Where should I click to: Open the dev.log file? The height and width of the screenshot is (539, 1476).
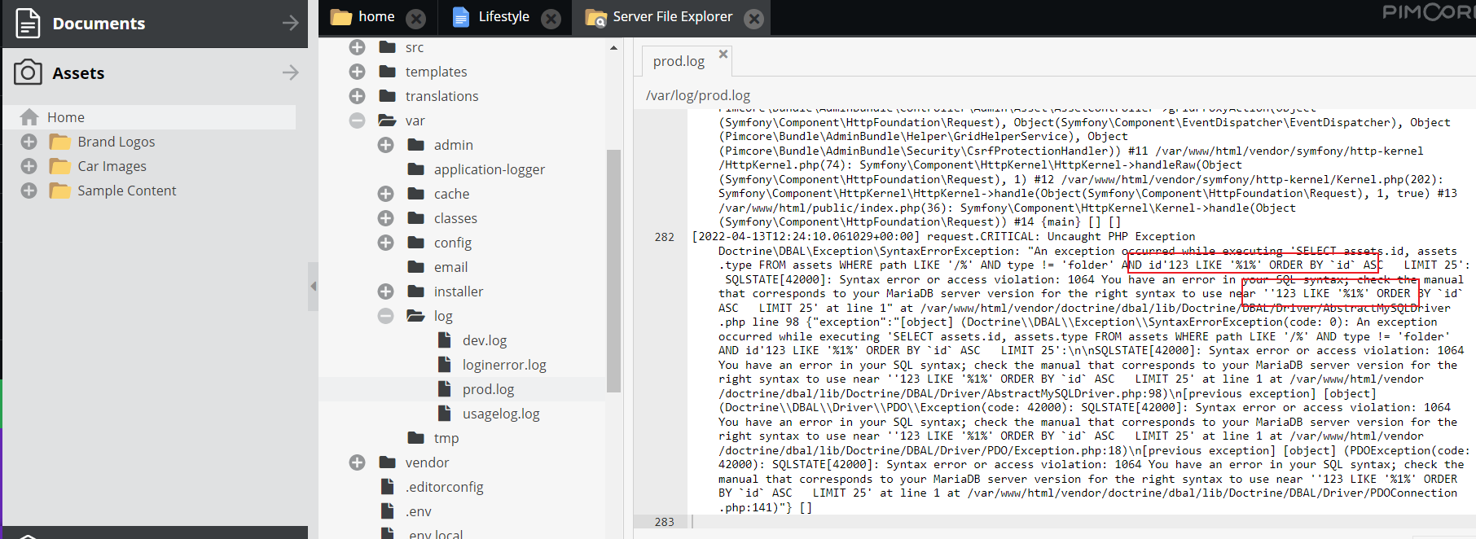pyautogui.click(x=484, y=340)
